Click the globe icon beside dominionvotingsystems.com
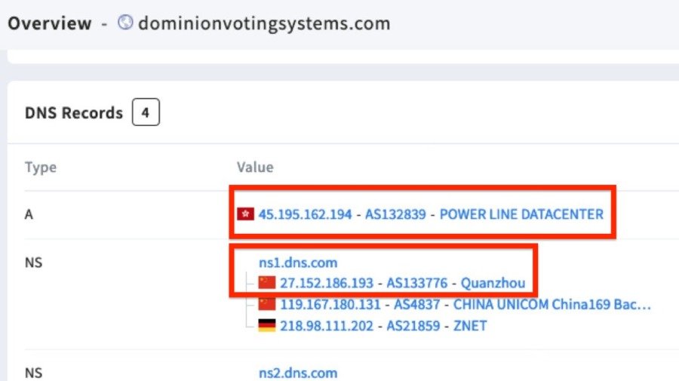Viewport: 679px width, 381px height. [125, 22]
